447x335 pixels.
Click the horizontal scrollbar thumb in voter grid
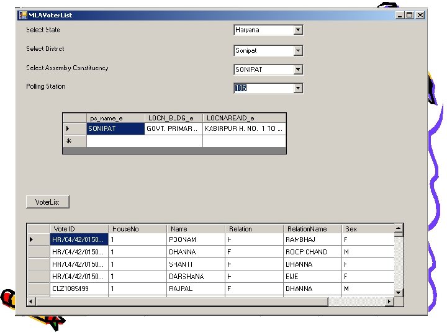tap(182, 301)
